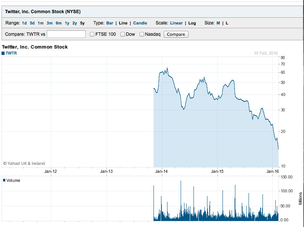Select the 5y range
Viewport: 304px width, 227px height.
82,23
